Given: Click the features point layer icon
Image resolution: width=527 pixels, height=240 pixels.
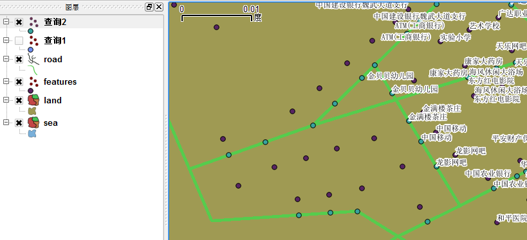Looking at the screenshot, I should [33, 81].
